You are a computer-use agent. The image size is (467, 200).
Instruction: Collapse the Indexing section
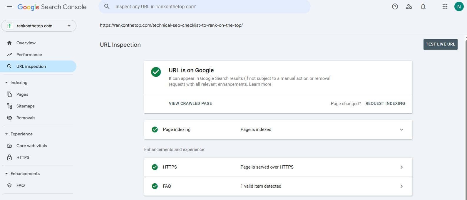click(x=6, y=83)
